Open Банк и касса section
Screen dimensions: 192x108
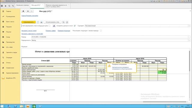(x=10, y=22)
